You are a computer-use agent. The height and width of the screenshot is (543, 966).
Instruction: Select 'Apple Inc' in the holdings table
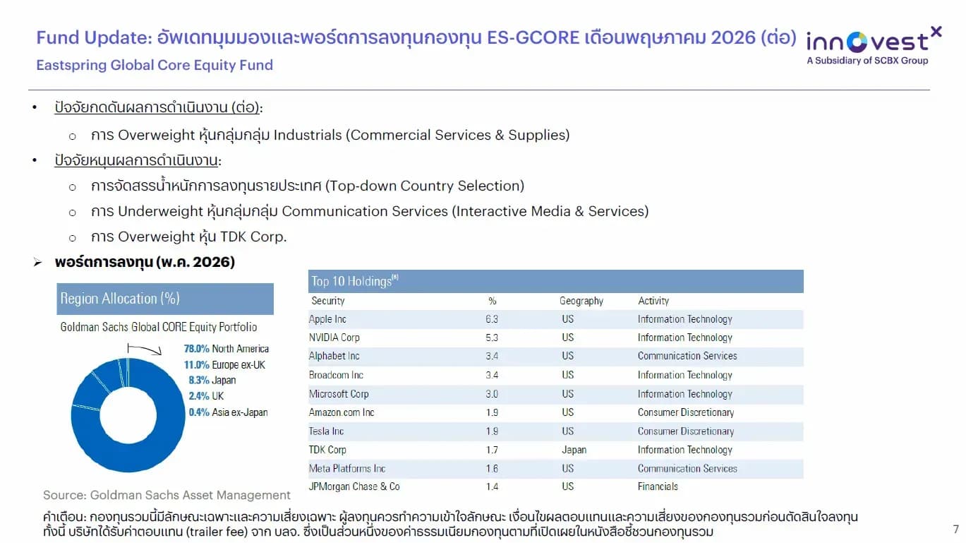pos(327,319)
